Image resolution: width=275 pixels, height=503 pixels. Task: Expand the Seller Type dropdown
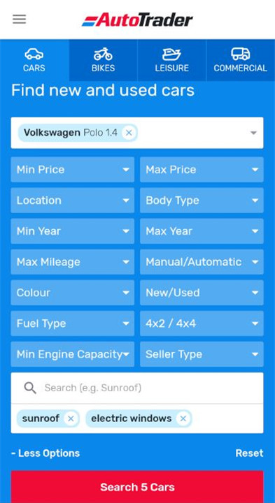pyautogui.click(x=202, y=354)
